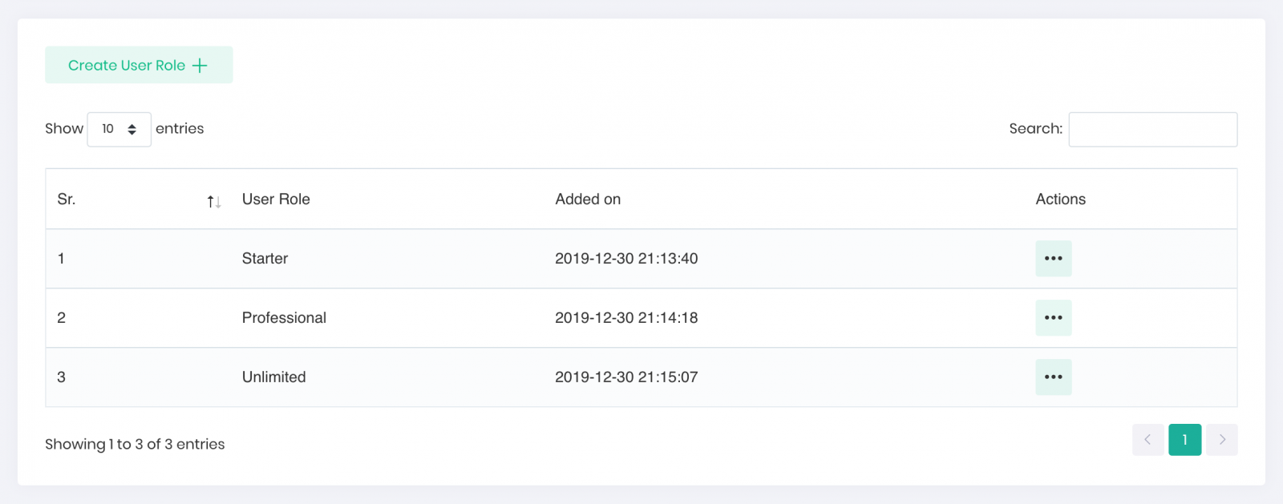Open the three-dot actions menu for Starter

tap(1053, 259)
